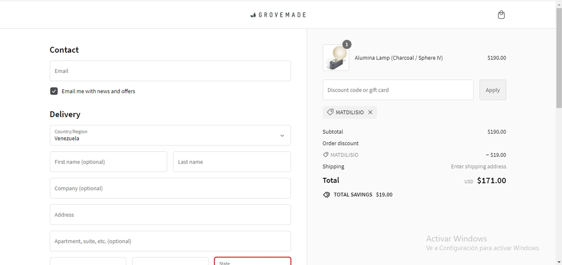Click the Delivery heading
Image resolution: width=562 pixels, height=265 pixels.
[65, 114]
